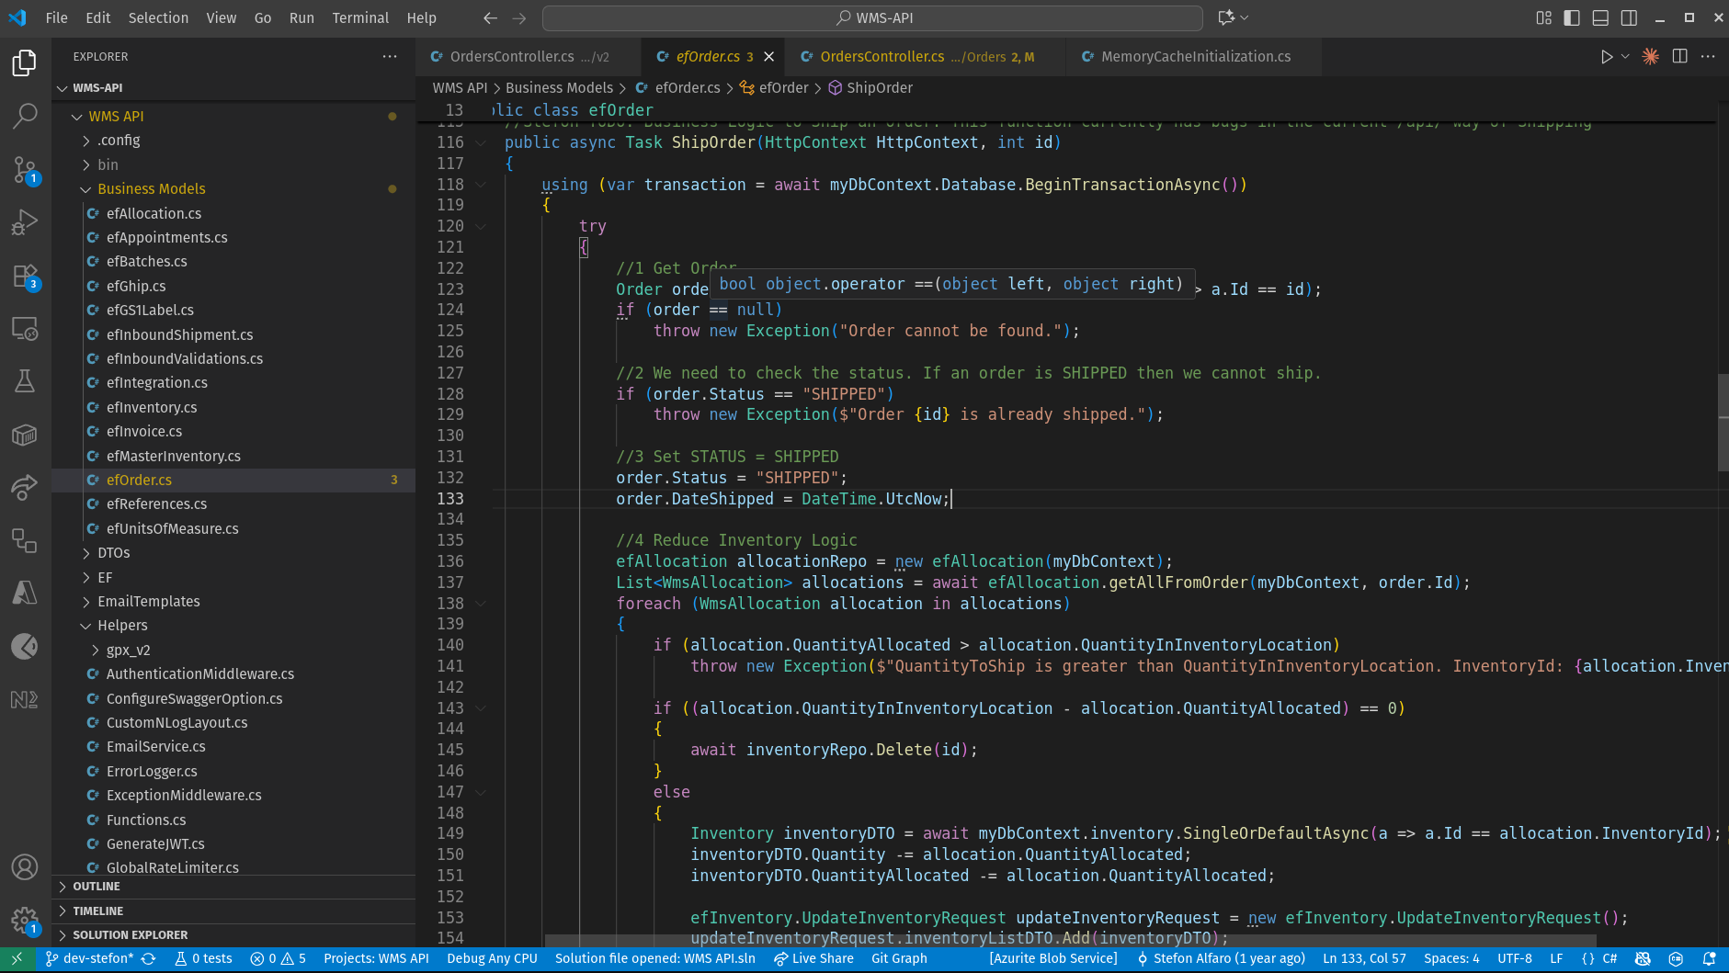Open the Terminal menu
The image size is (1729, 973).
point(359,17)
